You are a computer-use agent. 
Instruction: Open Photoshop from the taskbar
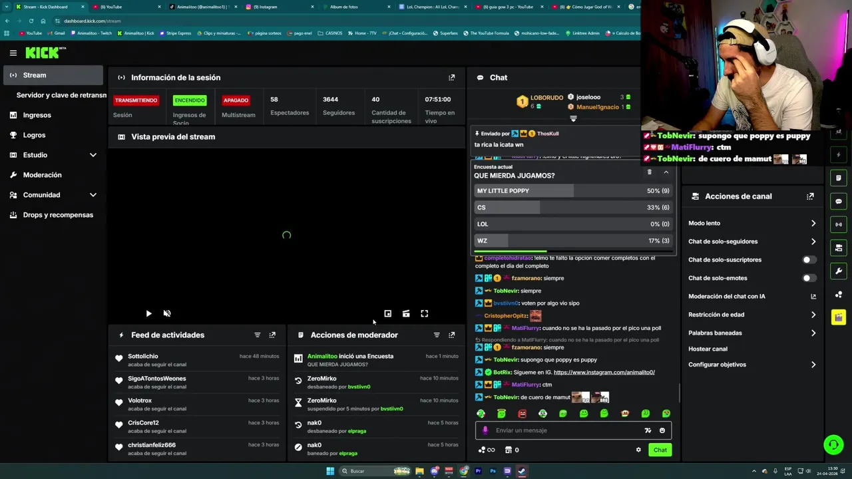[493, 471]
